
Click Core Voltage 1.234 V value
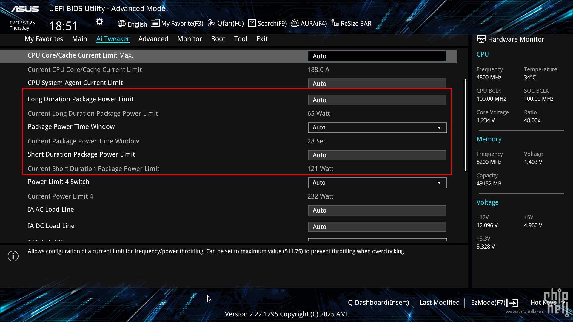486,120
